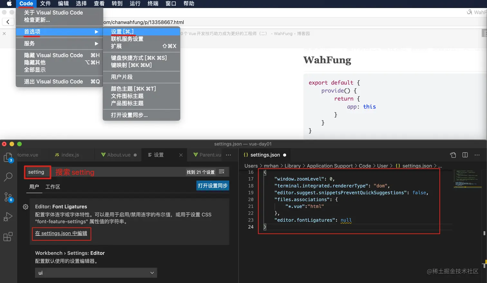
Task: Choose 关于 Visual Studio Code
Action: tap(59, 13)
